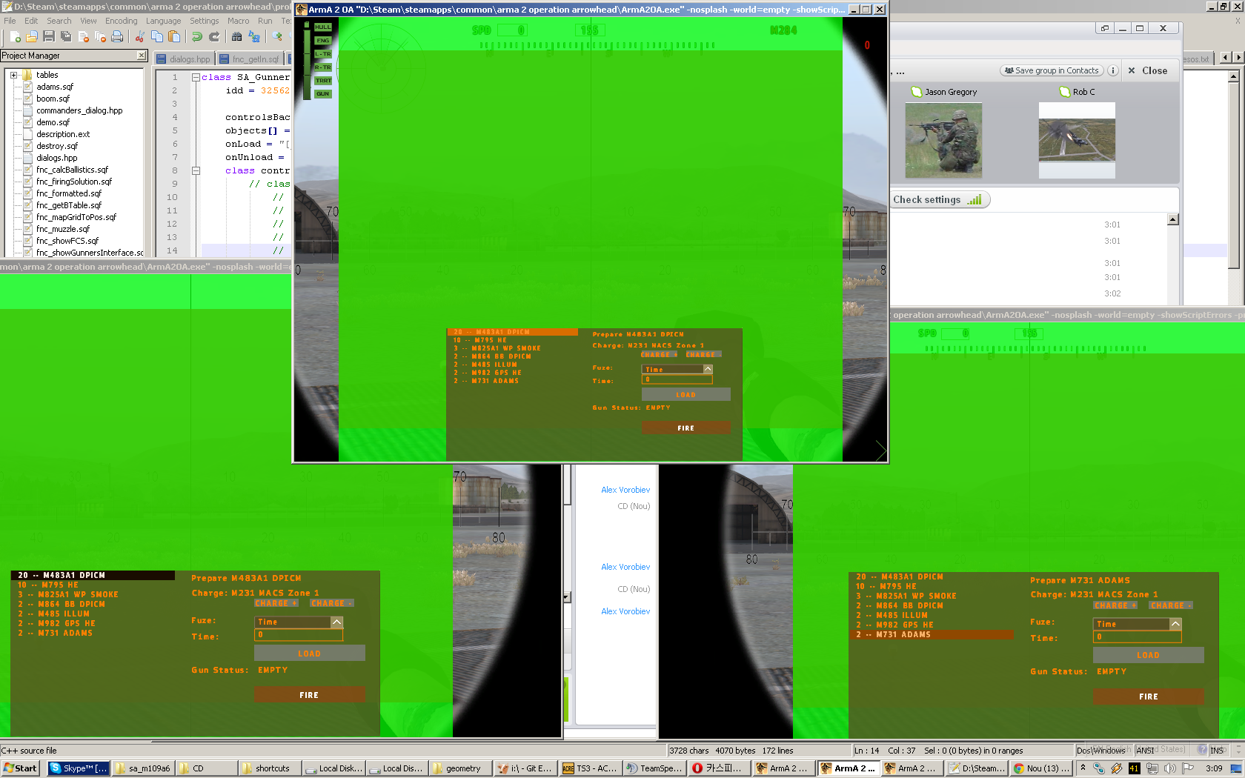This screenshot has height=778, width=1245.
Task: Click the GUN damage indicator in ArmA window
Action: pos(323,94)
